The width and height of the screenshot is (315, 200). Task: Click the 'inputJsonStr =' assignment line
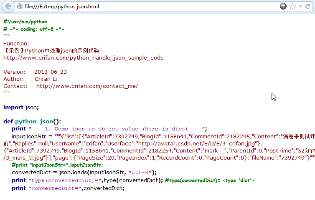(x=163, y=137)
